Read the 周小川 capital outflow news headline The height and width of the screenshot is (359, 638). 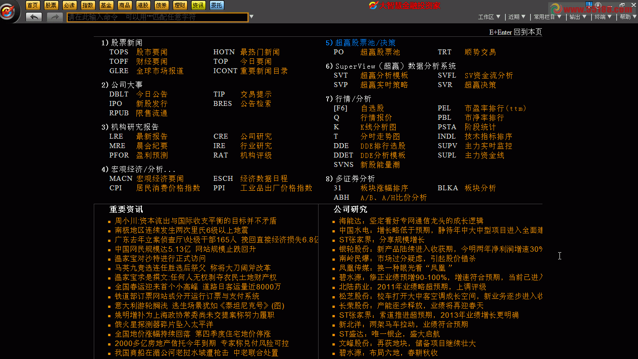[196, 221]
